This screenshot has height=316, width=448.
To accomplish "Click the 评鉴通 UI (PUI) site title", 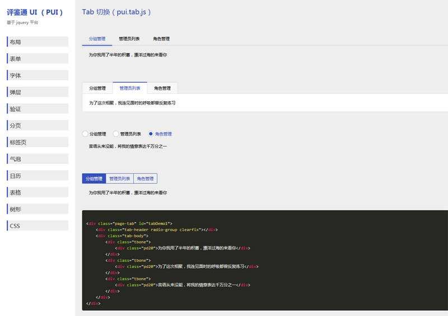I will [x=35, y=12].
